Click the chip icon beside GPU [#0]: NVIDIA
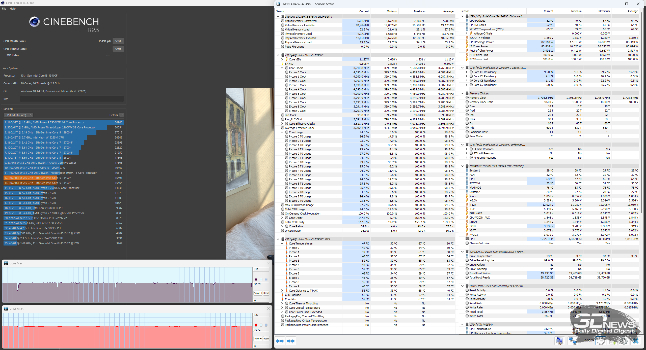646x350 pixels. click(467, 325)
